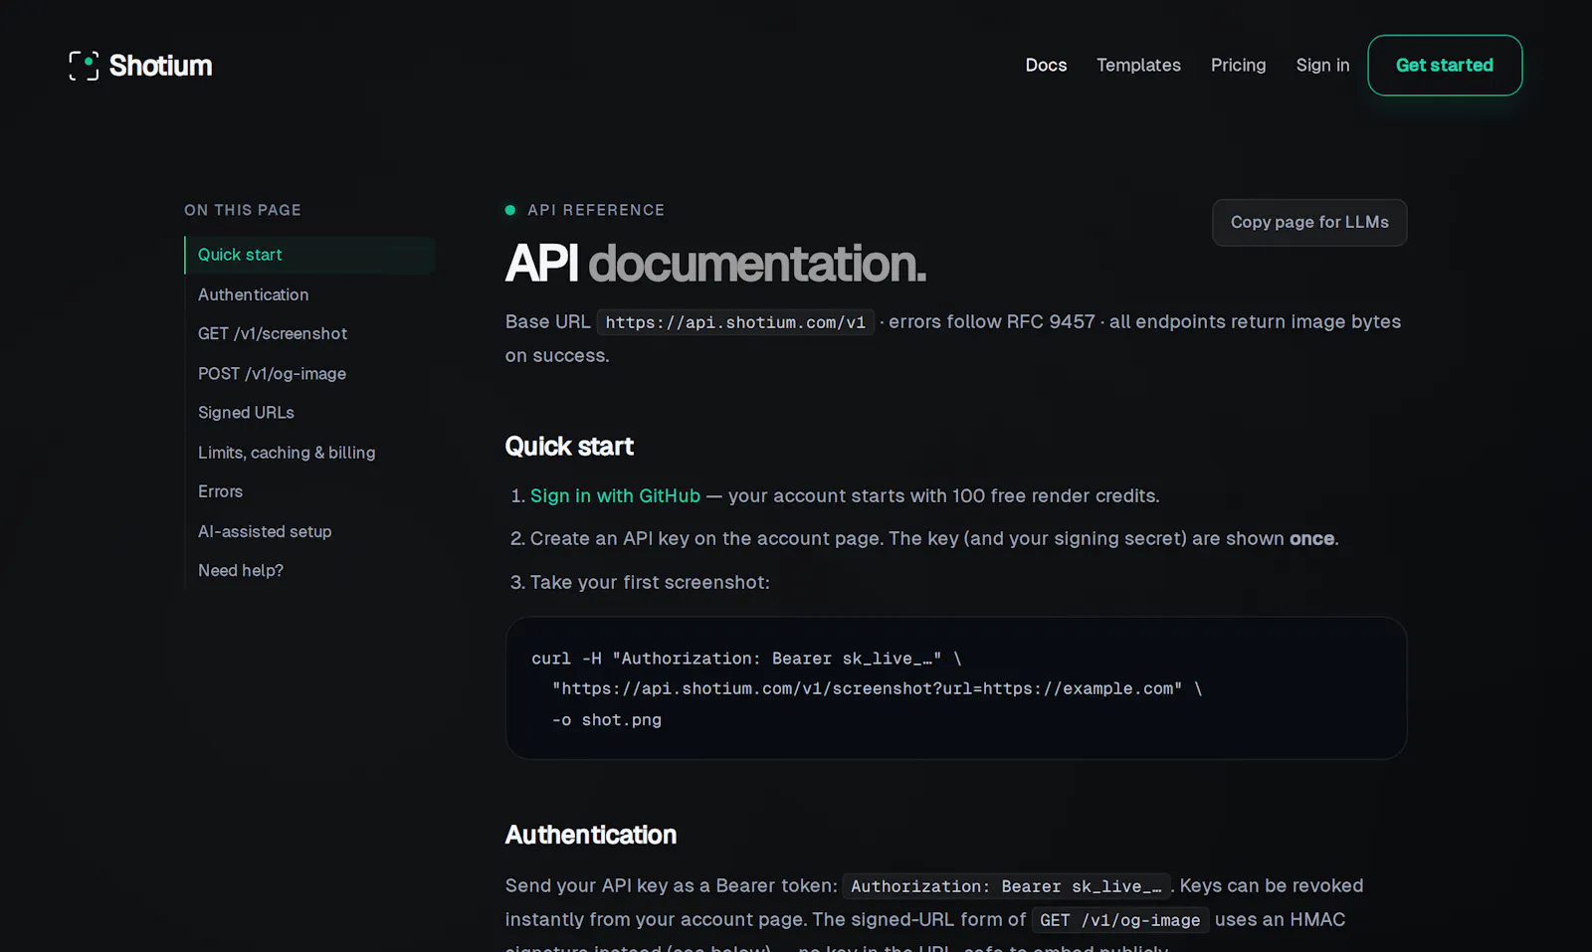Click the green dot beside API REFERENCE
Image resolution: width=1592 pixels, height=952 pixels.
pyautogui.click(x=510, y=210)
